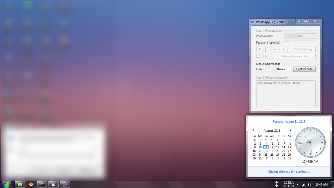Launch Firefox from the taskbar

31,184
